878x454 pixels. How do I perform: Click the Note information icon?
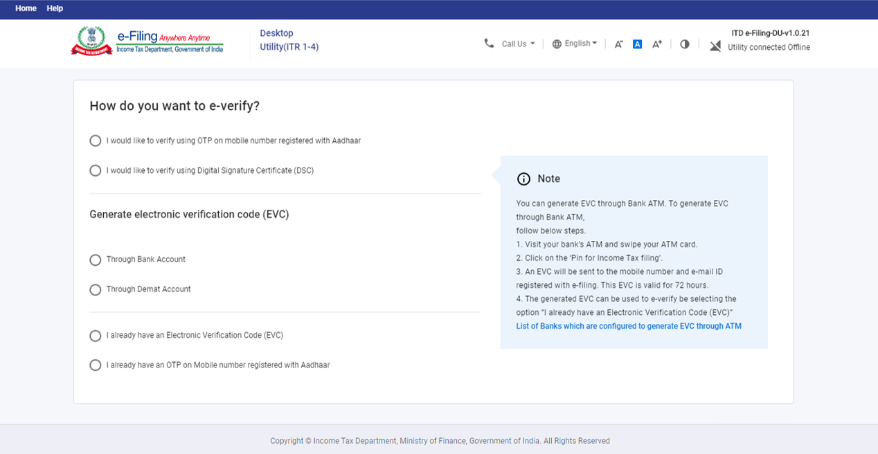click(x=523, y=179)
